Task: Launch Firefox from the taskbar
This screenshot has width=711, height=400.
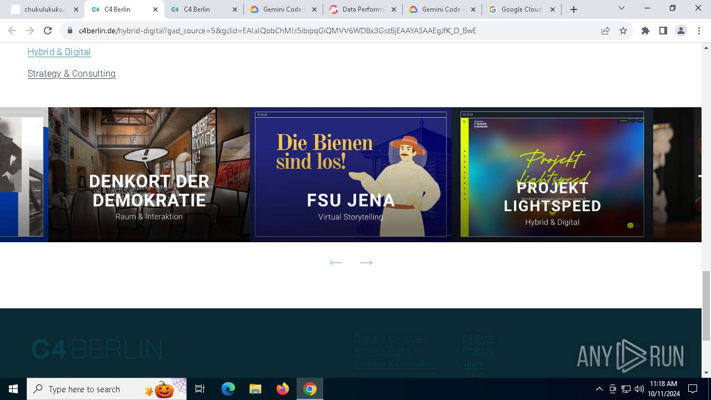Action: click(x=283, y=389)
